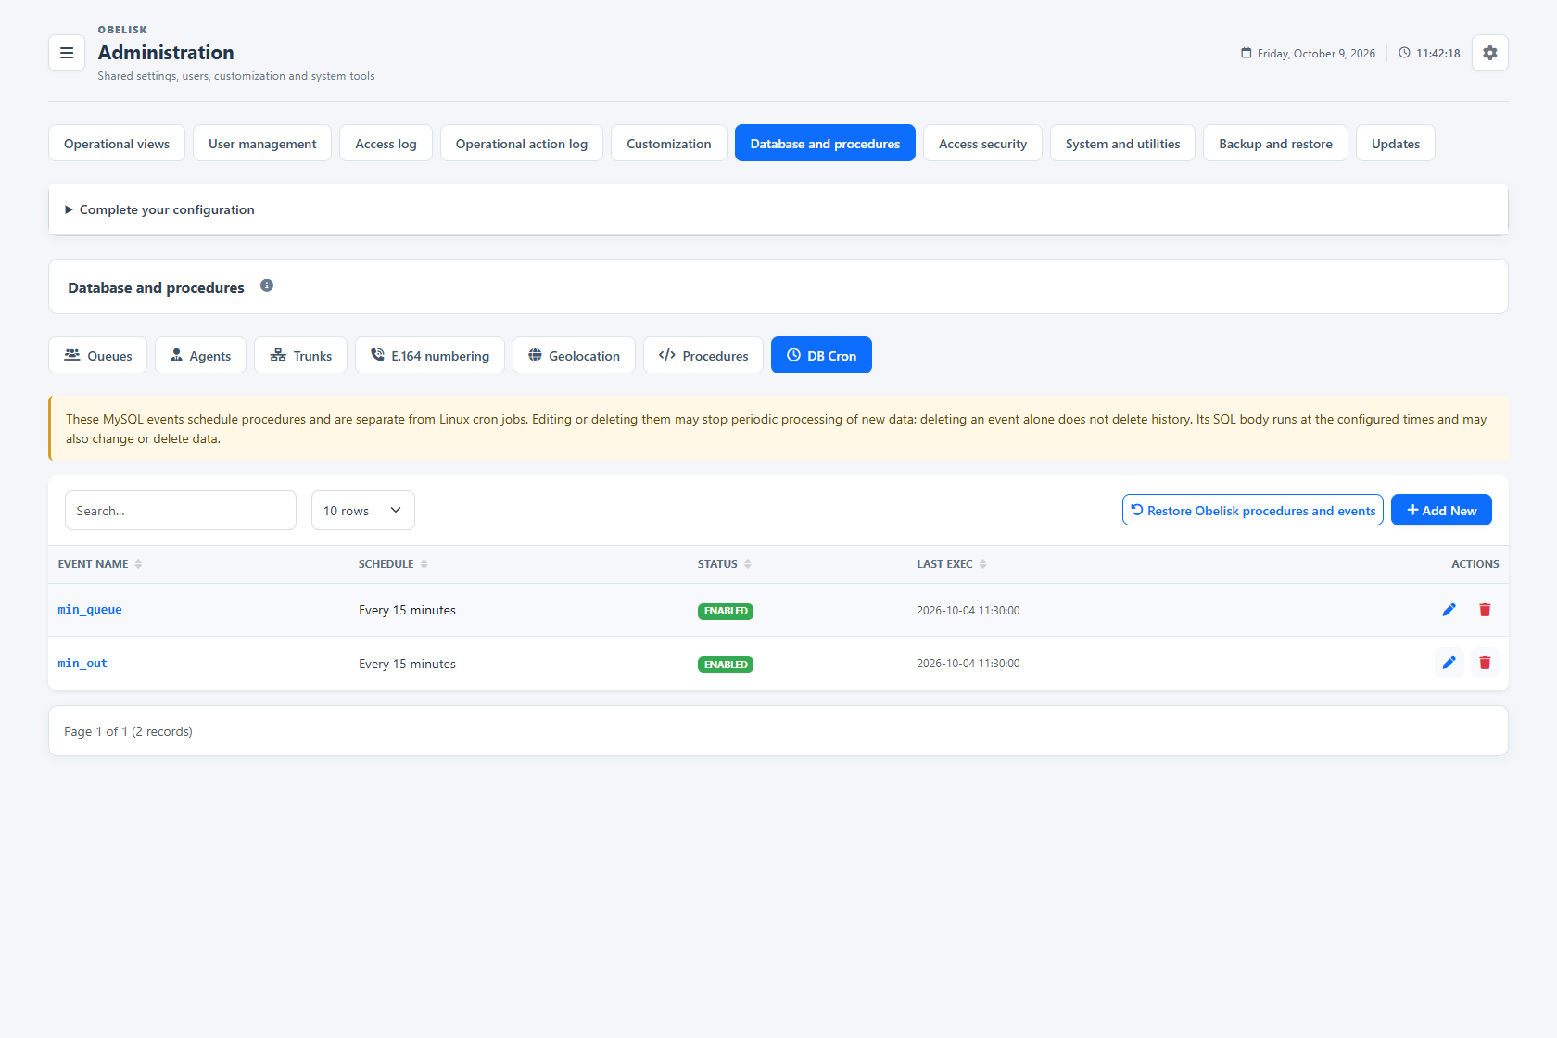
Task: Go to the Updates tab
Action: click(x=1396, y=143)
